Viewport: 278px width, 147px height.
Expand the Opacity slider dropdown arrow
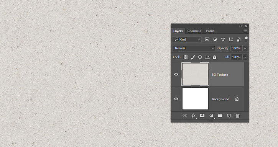[x=245, y=48]
